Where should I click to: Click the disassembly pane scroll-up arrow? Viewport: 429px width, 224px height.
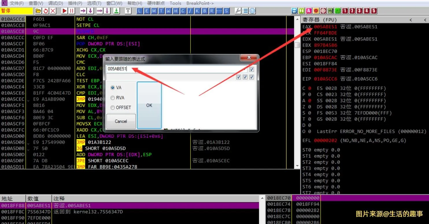tap(297, 19)
